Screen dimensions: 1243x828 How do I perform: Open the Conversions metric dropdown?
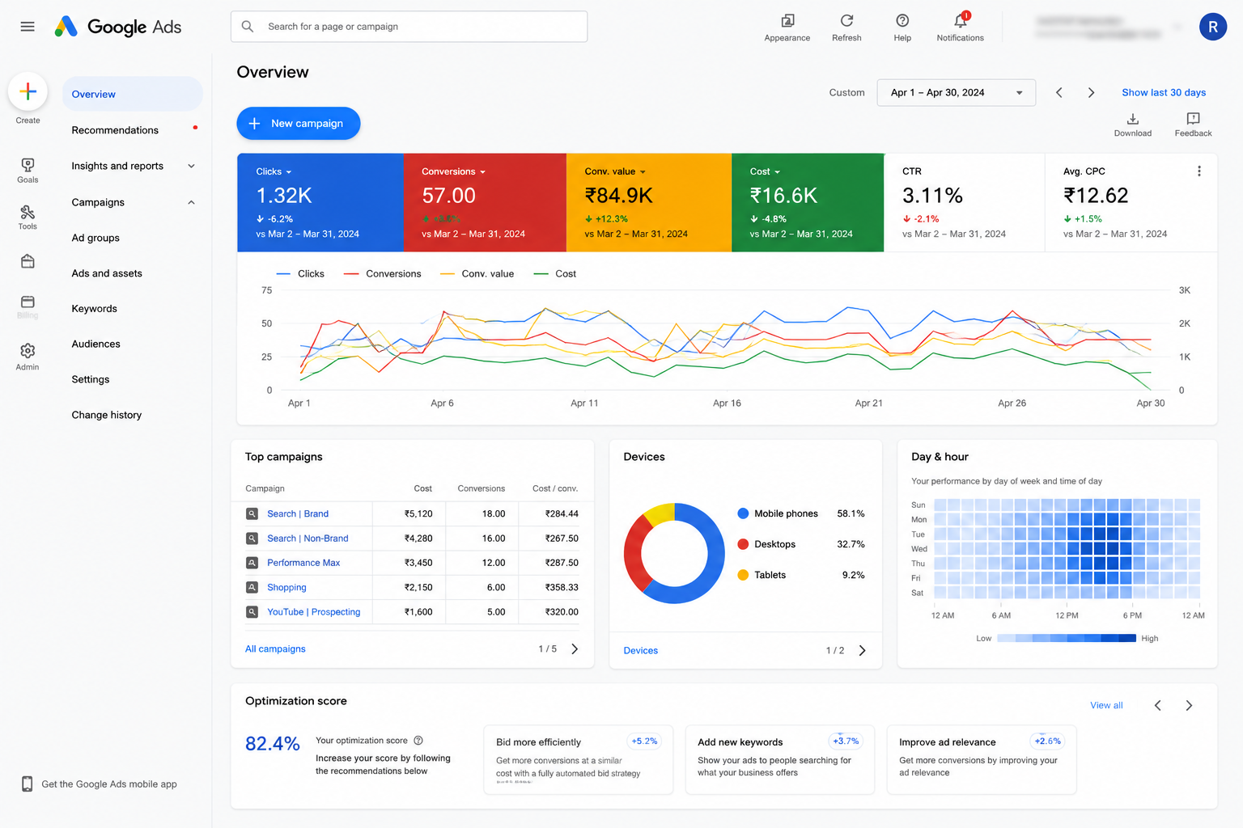pyautogui.click(x=453, y=171)
